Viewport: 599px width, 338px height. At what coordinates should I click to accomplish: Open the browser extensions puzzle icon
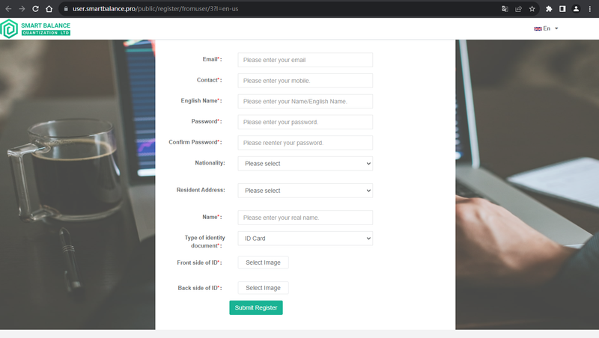tap(549, 9)
